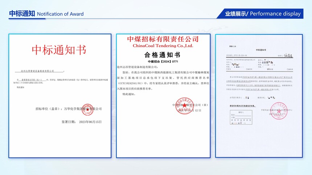This screenshot has width=312, height=175.
Task: Click the ChinaCoal Tendering Co.,Ltd. text
Action: pyautogui.click(x=163, y=46)
